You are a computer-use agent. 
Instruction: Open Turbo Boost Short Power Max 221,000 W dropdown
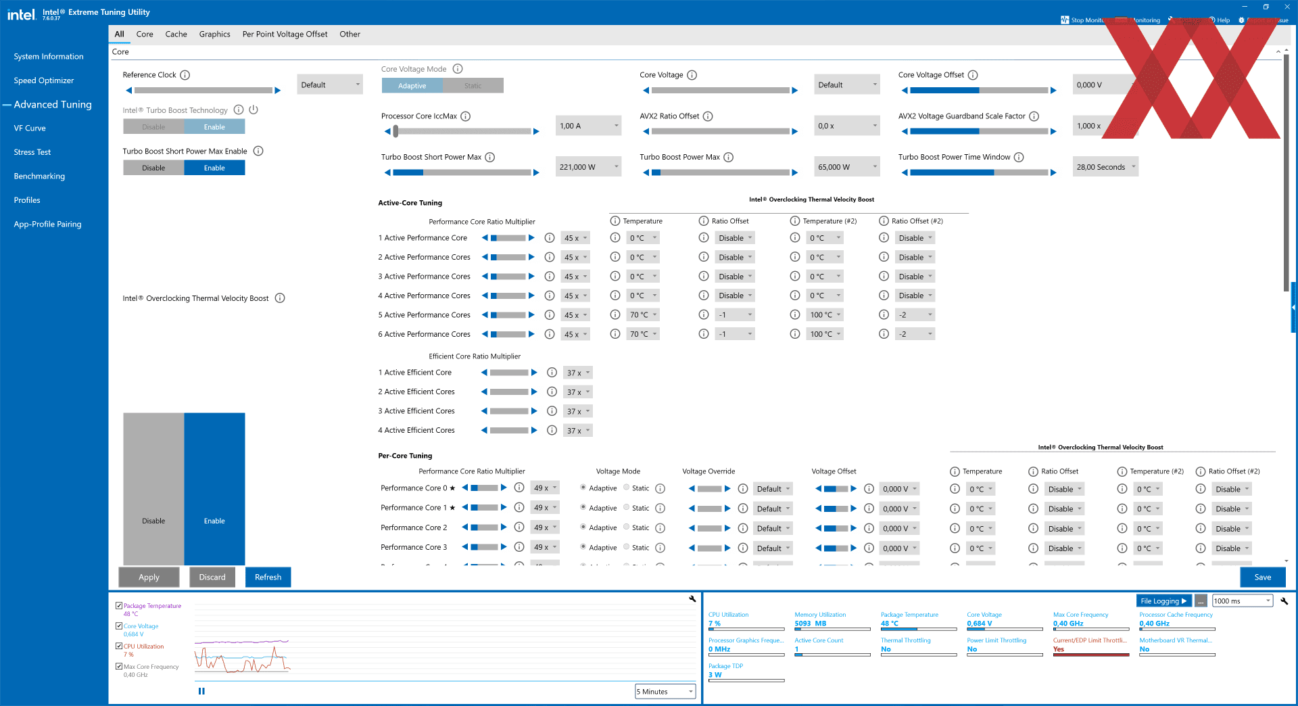pyautogui.click(x=588, y=167)
